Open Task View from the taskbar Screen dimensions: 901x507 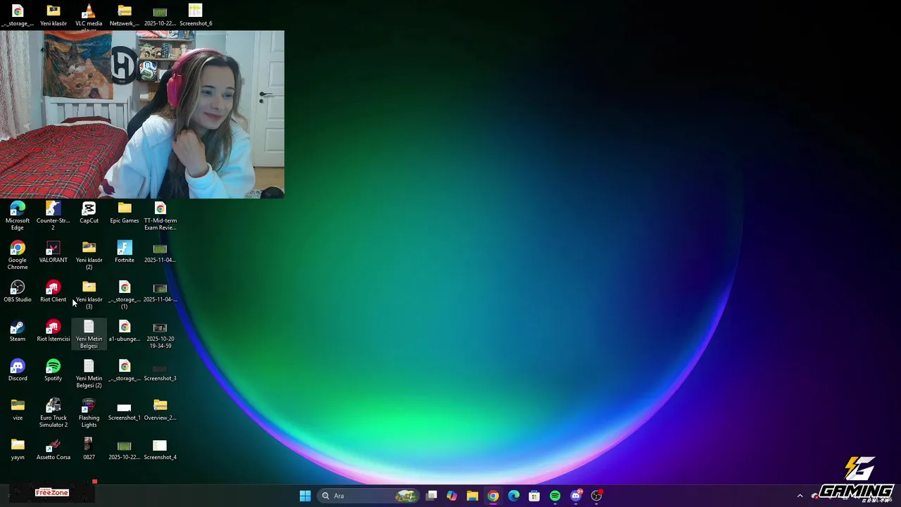[431, 496]
